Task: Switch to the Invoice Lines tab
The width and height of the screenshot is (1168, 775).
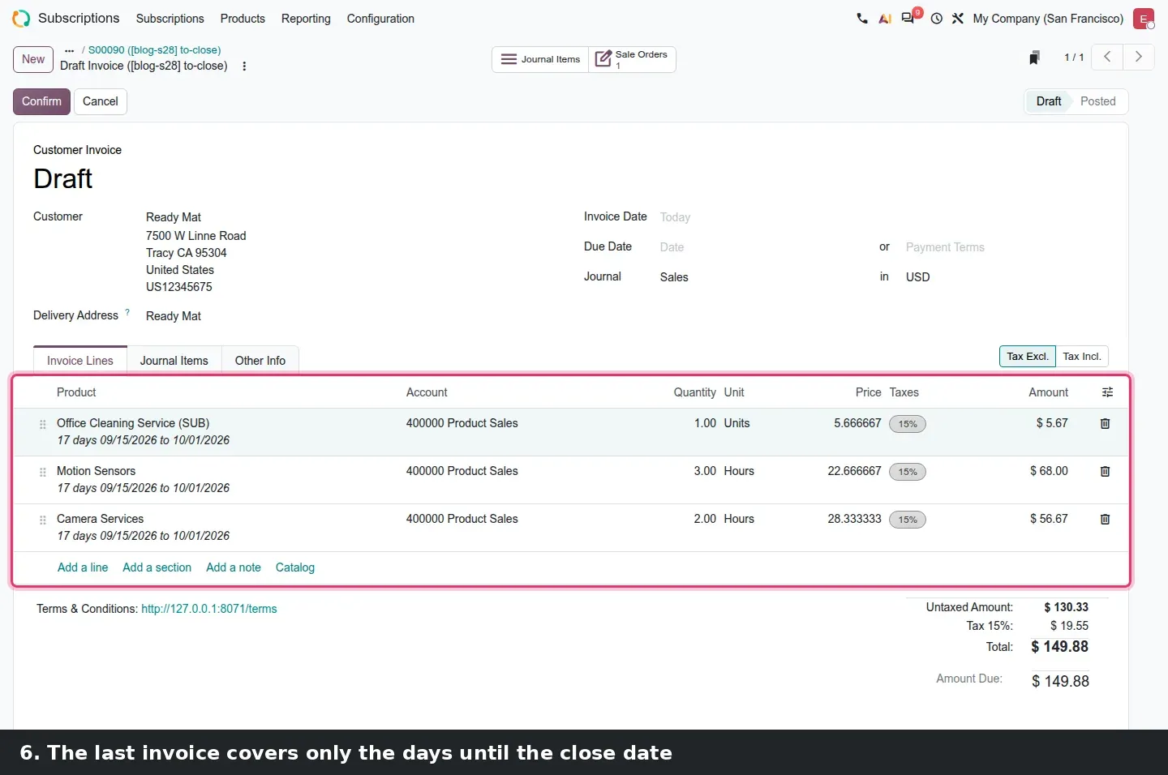Action: coord(80,361)
